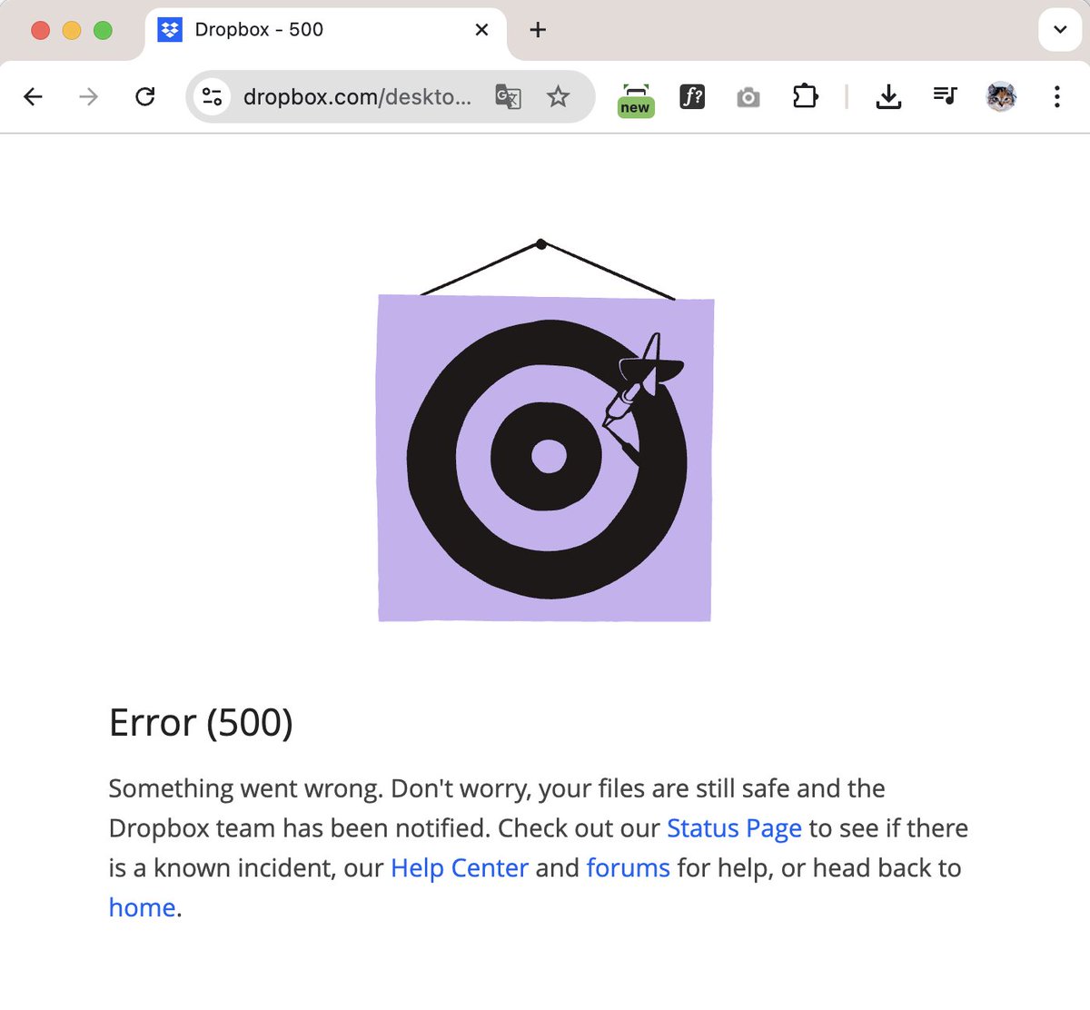Follow the home link
Screen dimensions: 1090x1010
click(142, 907)
